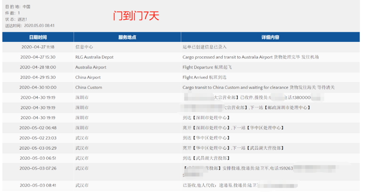Click the date cell 2020-05-03 07:26
This screenshot has height=195, width=377.
[x=38, y=168]
